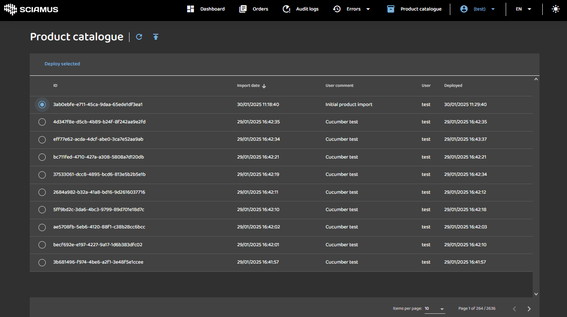The image size is (567, 317).
Task: Select radio button for row 4d347f8e
Action: [x=42, y=122]
